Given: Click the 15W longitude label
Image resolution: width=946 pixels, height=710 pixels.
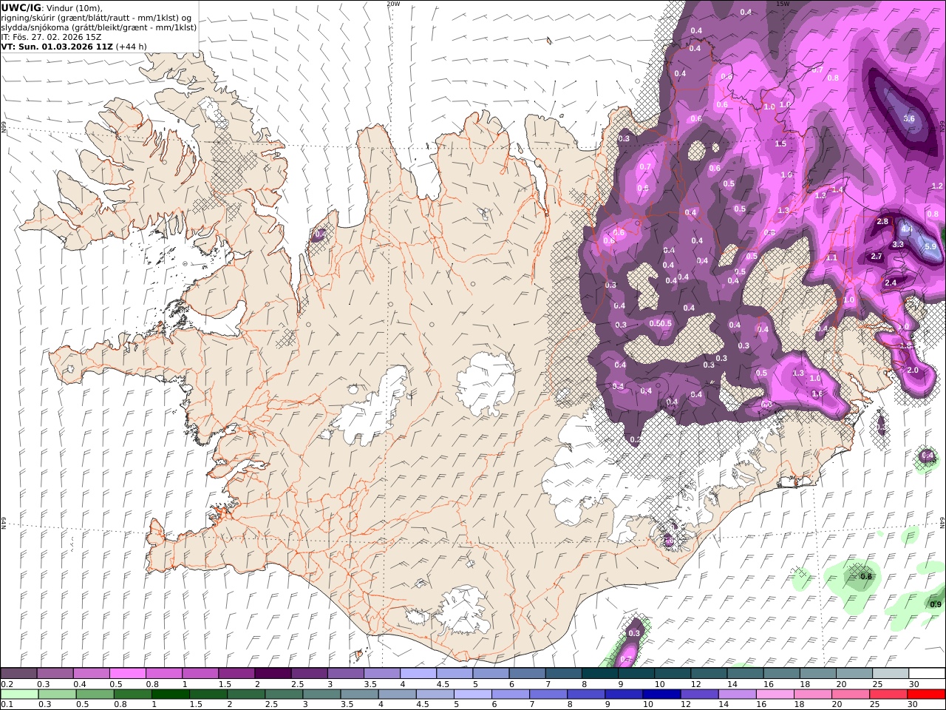Looking at the screenshot, I should (x=783, y=4).
